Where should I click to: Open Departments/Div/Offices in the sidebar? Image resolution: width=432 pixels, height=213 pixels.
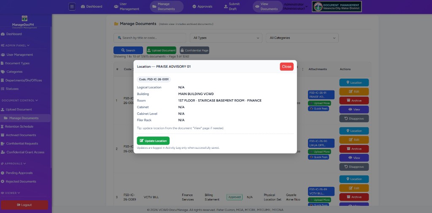21,80
